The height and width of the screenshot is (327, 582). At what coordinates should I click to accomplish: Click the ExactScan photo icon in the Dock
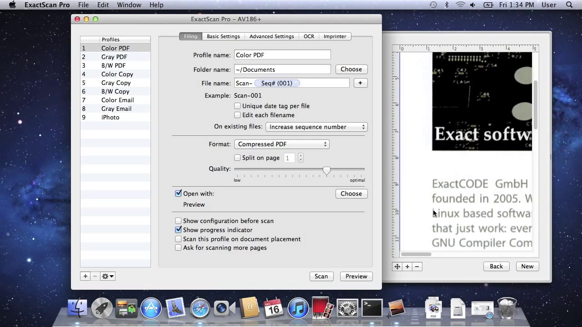[x=396, y=308]
